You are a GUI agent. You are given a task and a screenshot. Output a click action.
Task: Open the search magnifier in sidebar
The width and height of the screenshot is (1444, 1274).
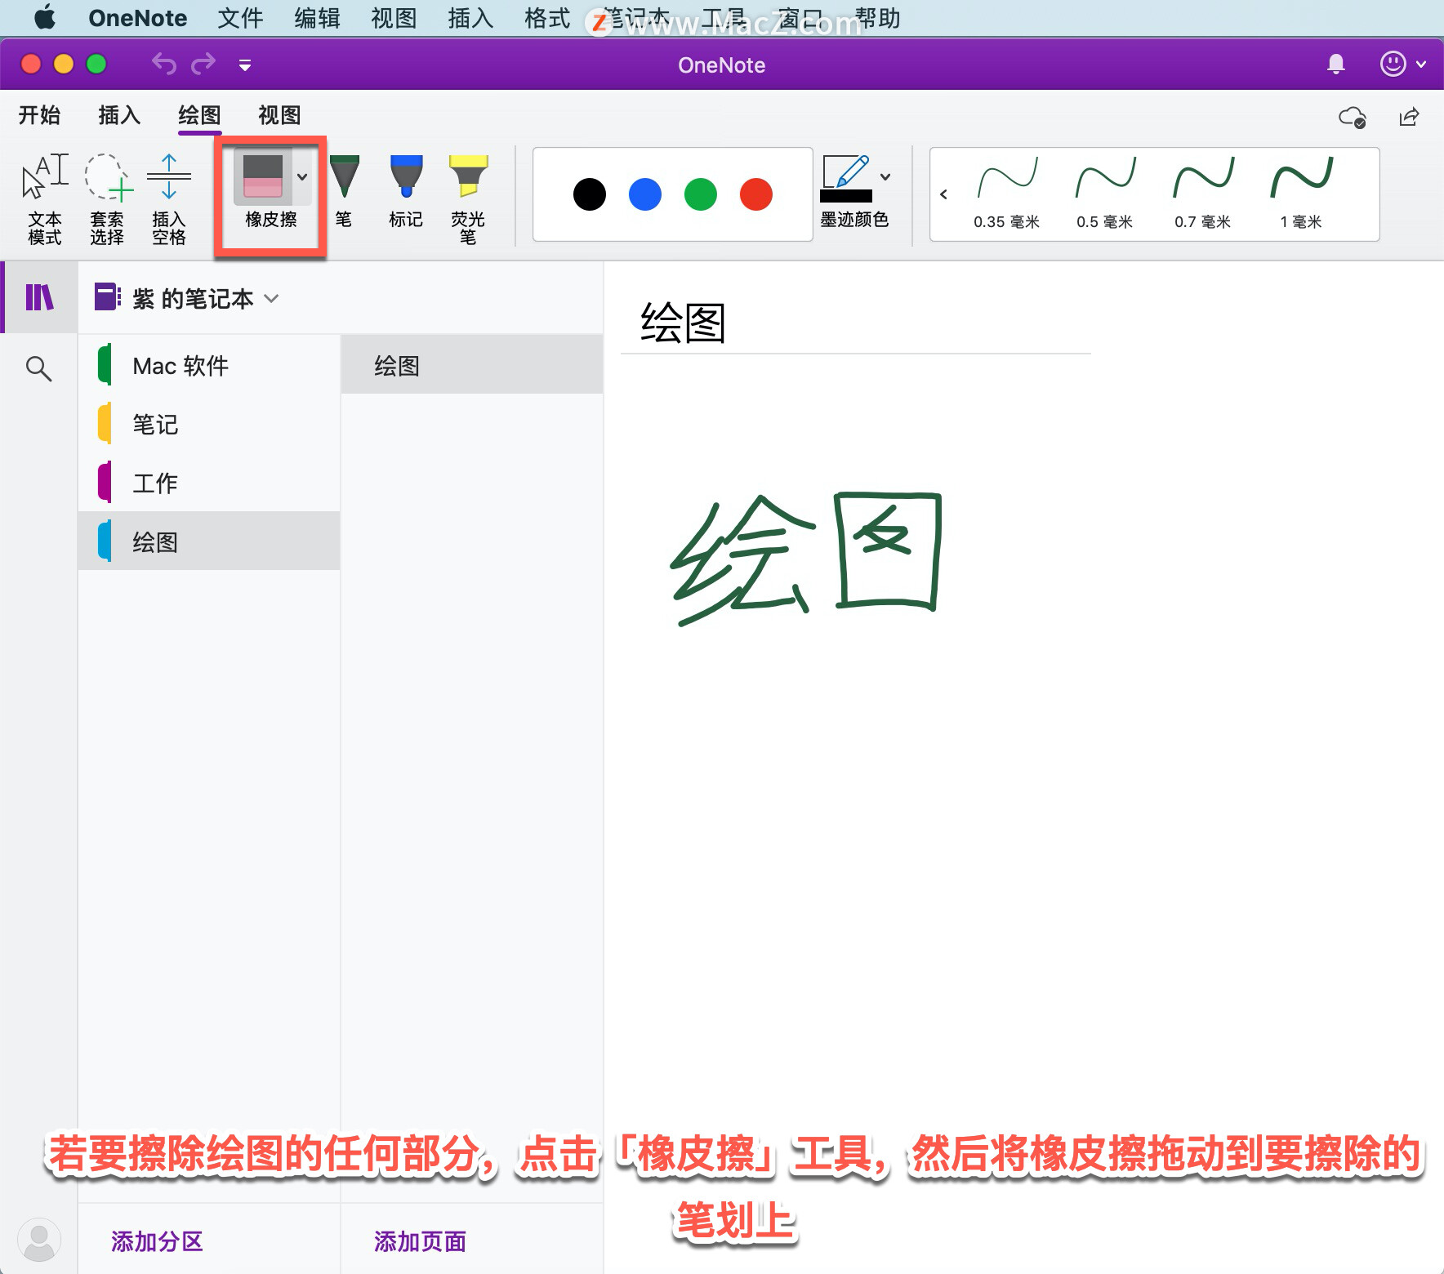tap(38, 368)
